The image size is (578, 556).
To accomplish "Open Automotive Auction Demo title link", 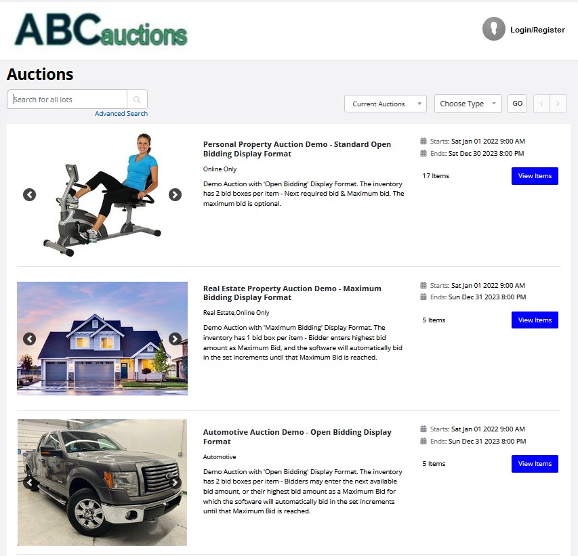I will (x=297, y=437).
